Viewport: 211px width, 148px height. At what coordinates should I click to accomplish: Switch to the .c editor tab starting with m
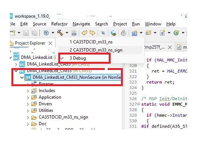(x=181, y=47)
